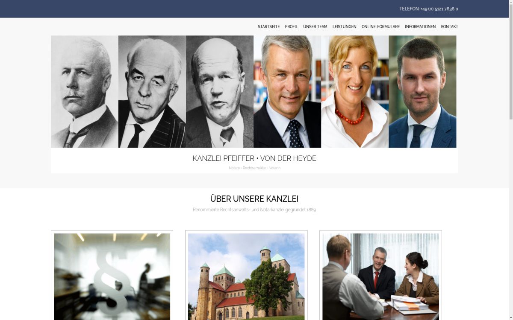Open INFORMATIONEN in the top navigation
513x320 pixels.
[420, 26]
